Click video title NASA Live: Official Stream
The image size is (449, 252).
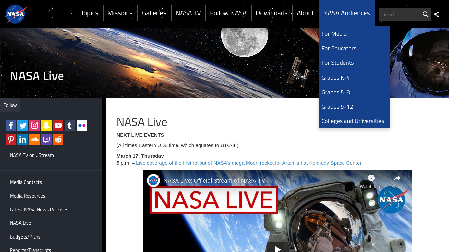(x=214, y=181)
